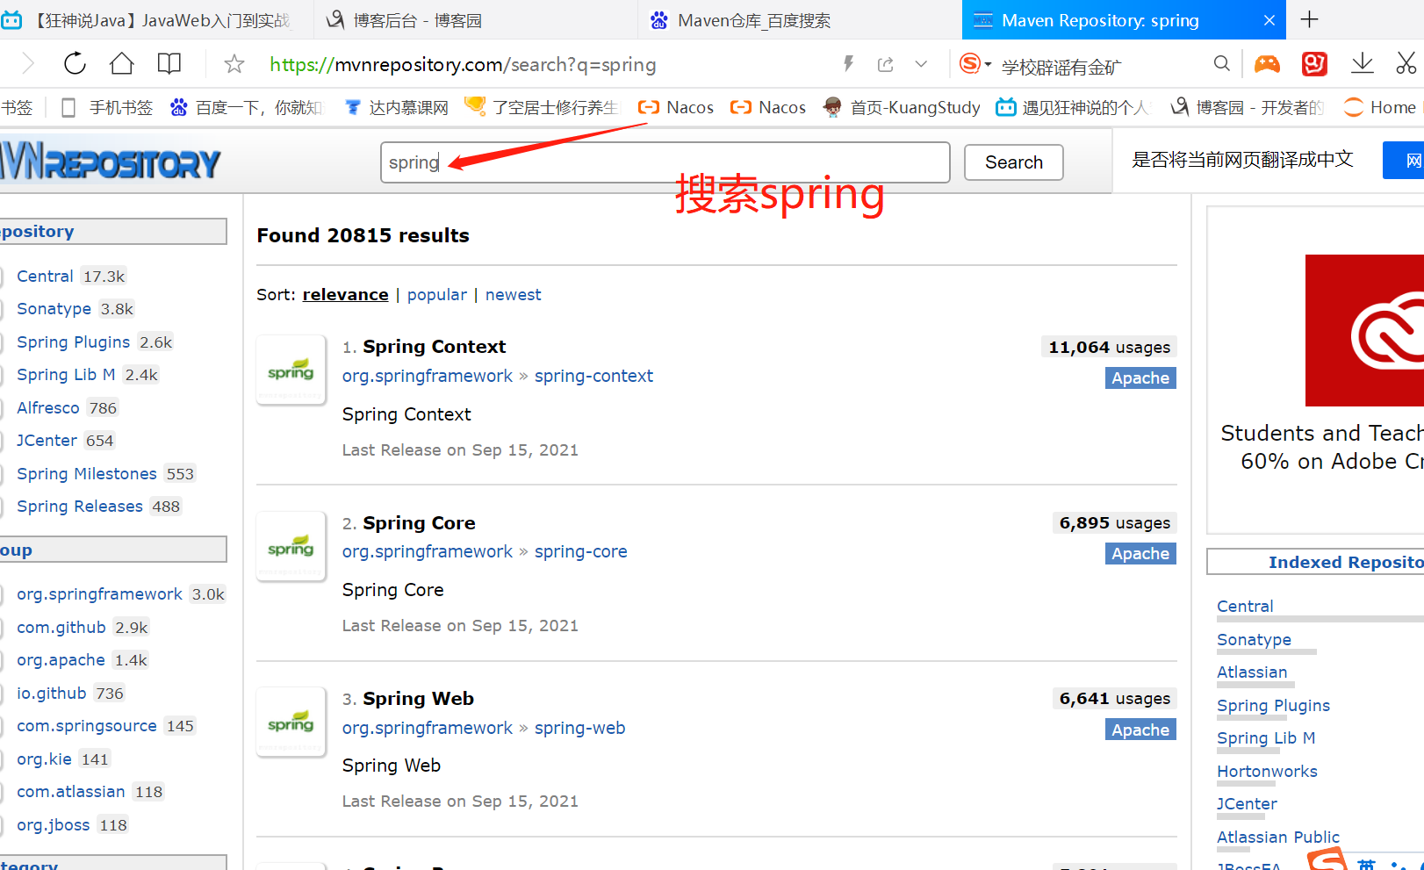Click the red square extension icon in toolbar
This screenshot has height=870, width=1424.
coord(1314,64)
